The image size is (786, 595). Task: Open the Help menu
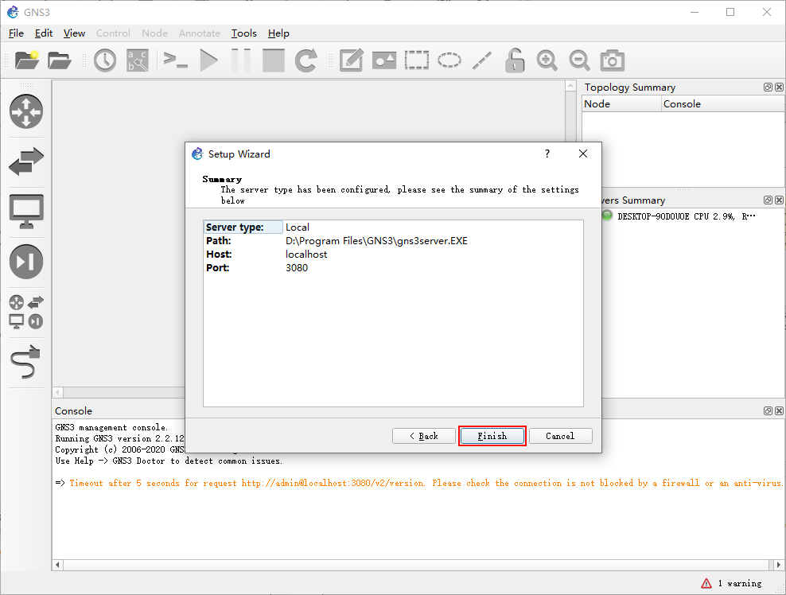[278, 33]
